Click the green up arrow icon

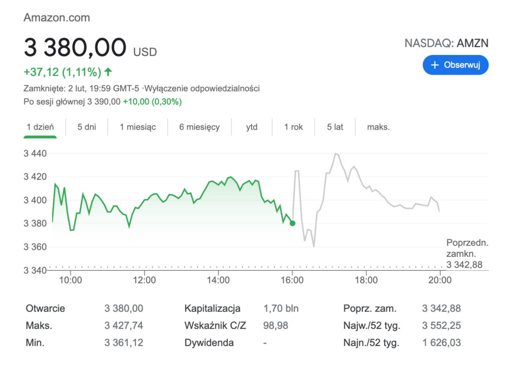pyautogui.click(x=108, y=72)
